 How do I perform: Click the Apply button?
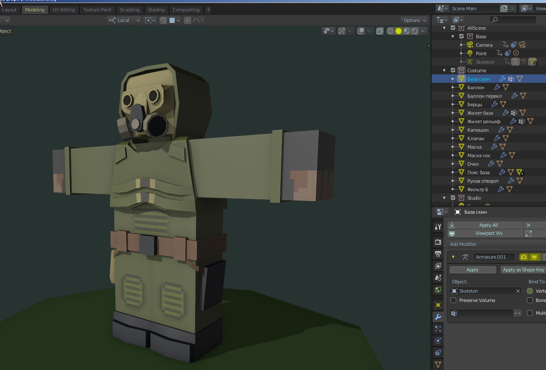[x=472, y=270]
